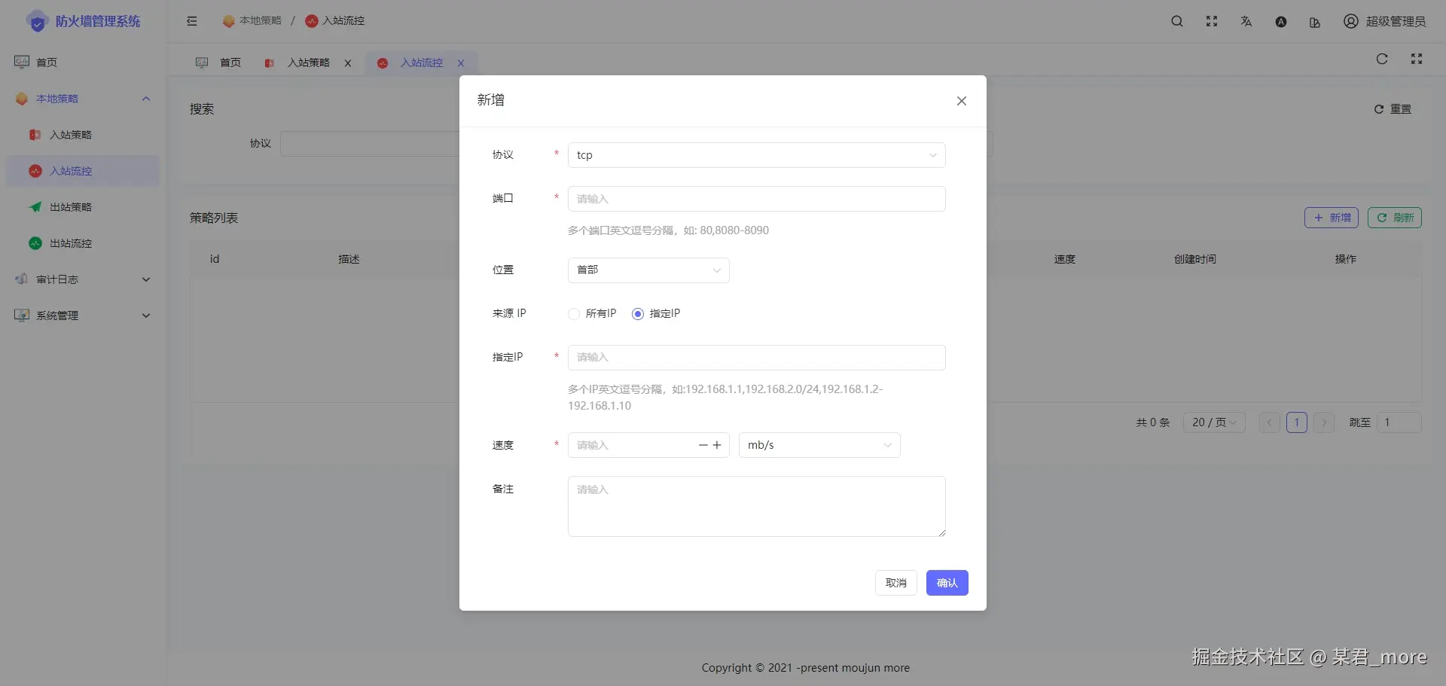Open 出站策略 in the sidebar
Image resolution: width=1446 pixels, height=686 pixels.
coord(83,207)
